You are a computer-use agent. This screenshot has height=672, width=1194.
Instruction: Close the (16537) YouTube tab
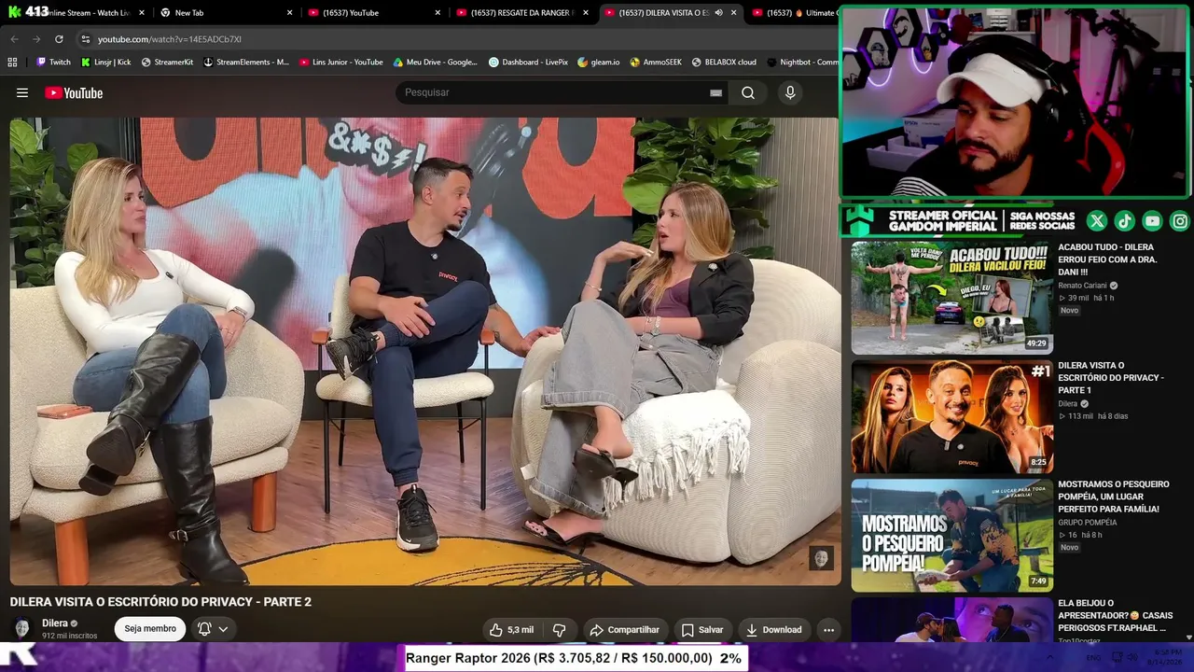pos(437,13)
